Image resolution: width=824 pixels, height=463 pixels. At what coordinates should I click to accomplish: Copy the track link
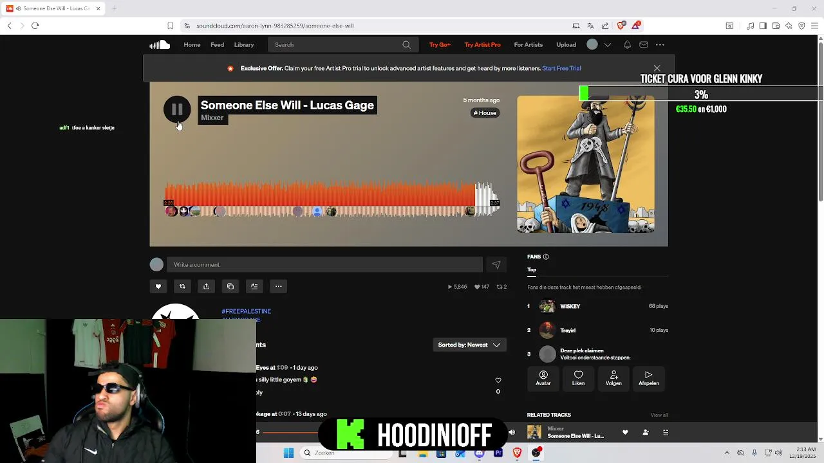point(230,286)
